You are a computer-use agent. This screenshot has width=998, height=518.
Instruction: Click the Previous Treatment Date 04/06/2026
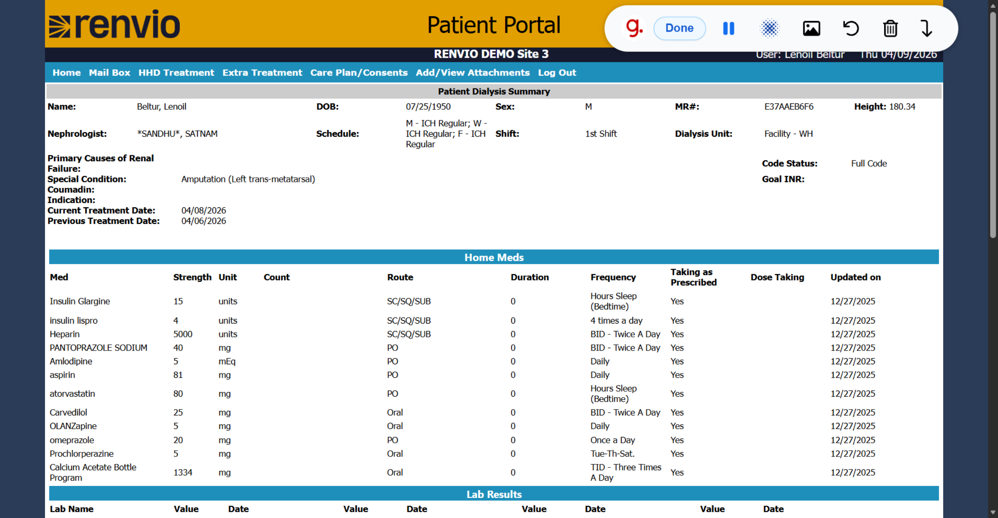pos(204,221)
